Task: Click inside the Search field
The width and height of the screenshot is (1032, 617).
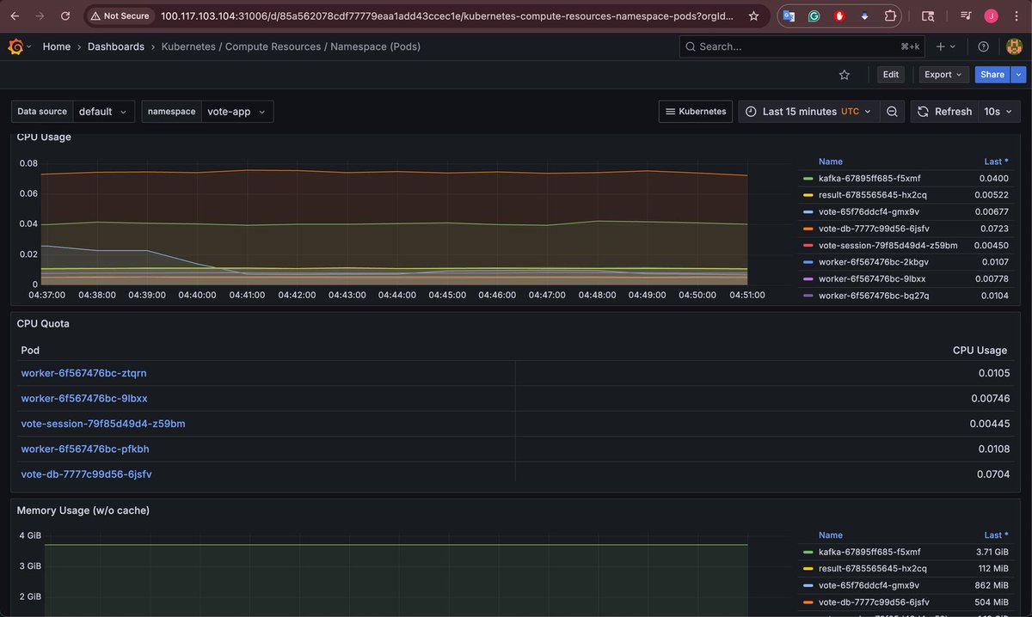Action: (x=774, y=46)
